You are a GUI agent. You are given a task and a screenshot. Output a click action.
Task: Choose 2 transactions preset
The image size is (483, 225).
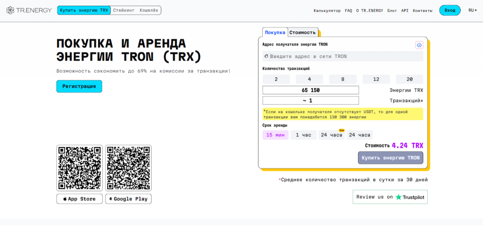point(276,79)
